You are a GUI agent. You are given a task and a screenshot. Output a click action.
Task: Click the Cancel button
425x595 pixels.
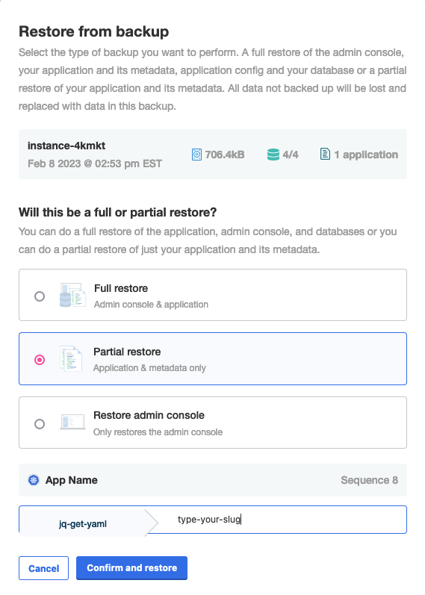[x=43, y=568]
